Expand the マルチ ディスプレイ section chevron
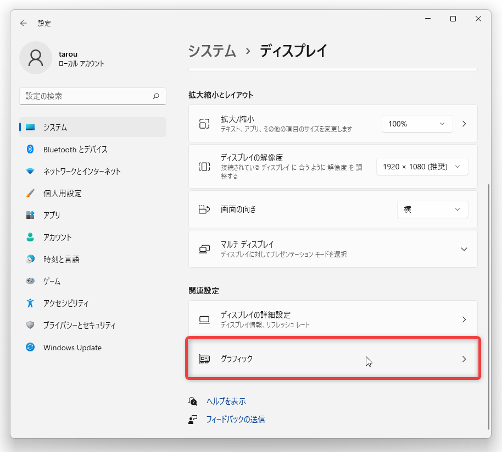Screen dimensions: 502x452 click(464, 249)
